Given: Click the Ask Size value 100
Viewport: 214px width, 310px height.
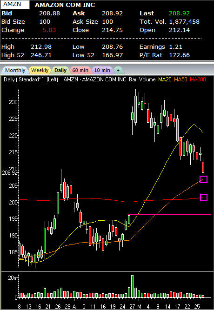Looking at the screenshot, I should [107, 22].
